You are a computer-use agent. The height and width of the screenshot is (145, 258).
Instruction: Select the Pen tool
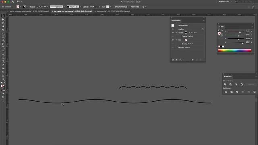[3, 23]
